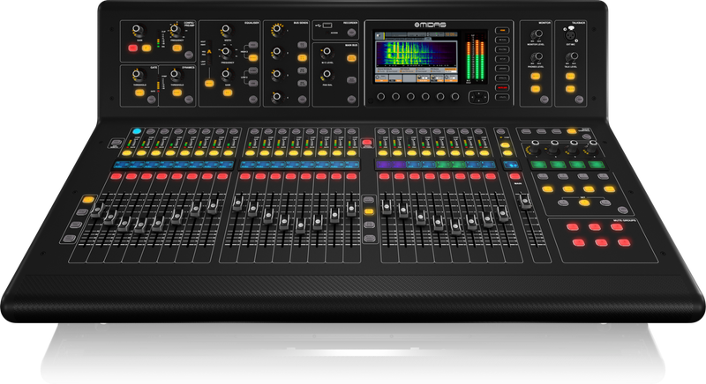Click the Config/Preamp Gain knob
The image size is (706, 384).
(139, 31)
